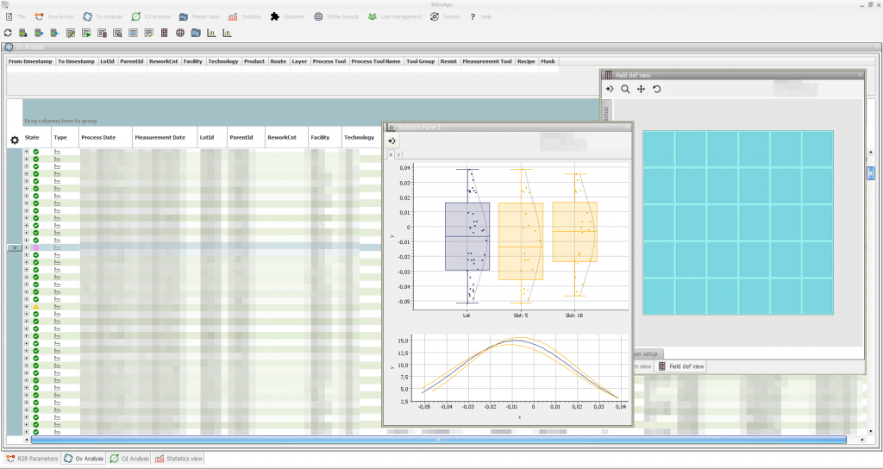Click Measurement Tool filter column header
The width and height of the screenshot is (883, 469).
(x=487, y=61)
